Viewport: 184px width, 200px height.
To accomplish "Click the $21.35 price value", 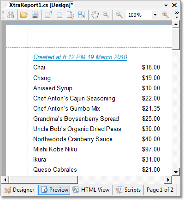I will click(151, 108).
